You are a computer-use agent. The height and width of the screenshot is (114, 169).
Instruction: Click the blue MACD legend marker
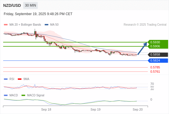[x=6, y=95]
